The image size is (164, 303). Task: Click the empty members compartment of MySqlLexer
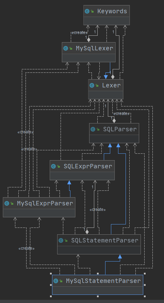[x=89, y=58]
